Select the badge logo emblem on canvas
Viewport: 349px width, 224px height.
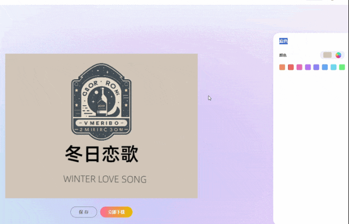pos(101,102)
